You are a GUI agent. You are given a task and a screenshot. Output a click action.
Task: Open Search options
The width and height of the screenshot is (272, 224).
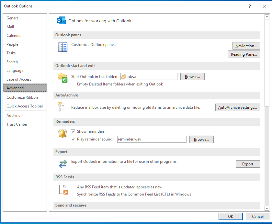(25, 62)
